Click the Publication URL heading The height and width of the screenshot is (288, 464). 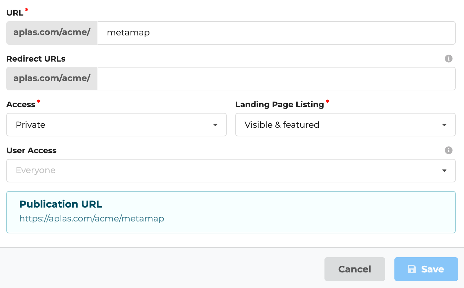coord(61,204)
